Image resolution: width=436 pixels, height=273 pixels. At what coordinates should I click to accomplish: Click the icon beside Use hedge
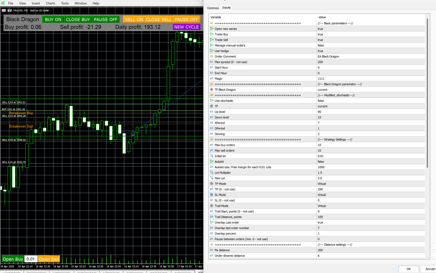tap(212, 51)
